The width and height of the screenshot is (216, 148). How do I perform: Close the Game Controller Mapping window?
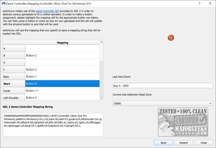point(210,4)
